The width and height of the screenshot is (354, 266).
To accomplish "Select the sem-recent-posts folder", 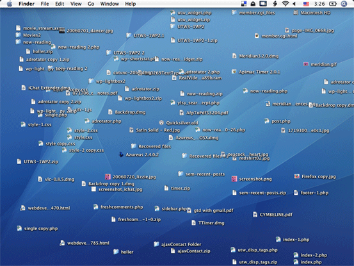I will [202, 174].
